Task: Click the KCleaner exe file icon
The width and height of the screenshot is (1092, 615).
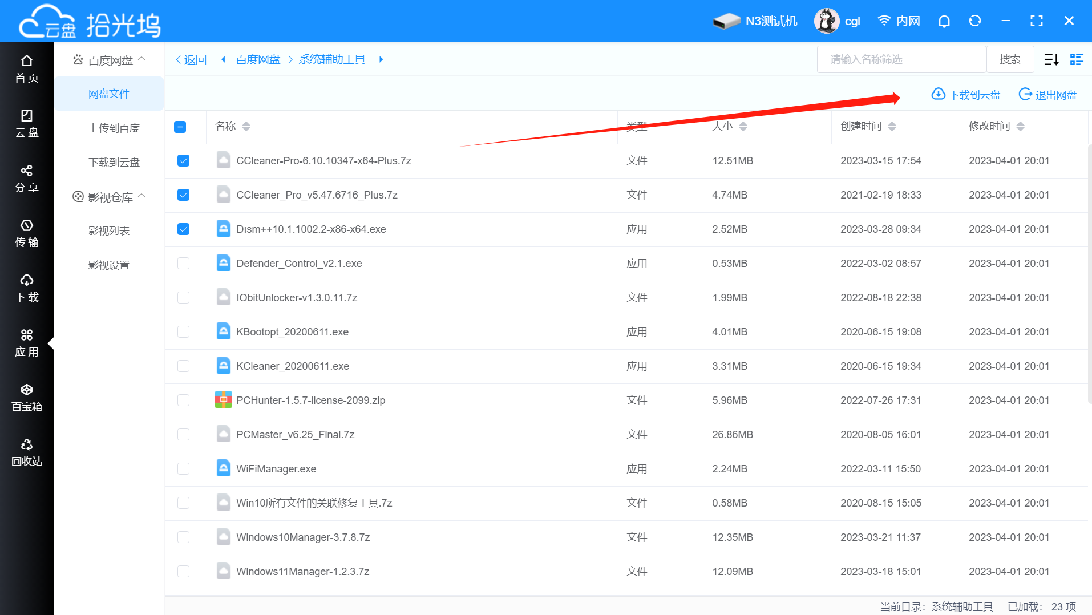Action: tap(224, 366)
